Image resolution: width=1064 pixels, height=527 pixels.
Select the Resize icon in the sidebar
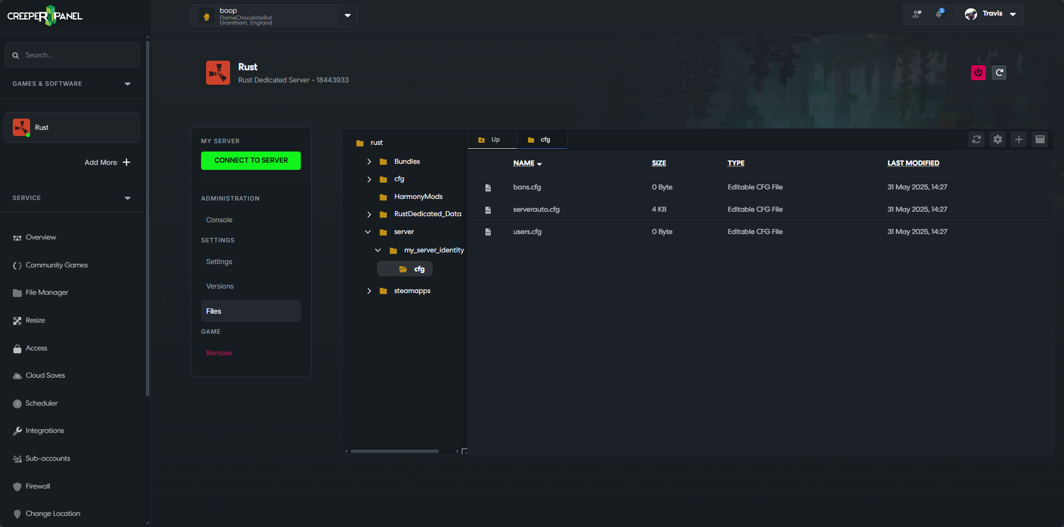tap(17, 320)
